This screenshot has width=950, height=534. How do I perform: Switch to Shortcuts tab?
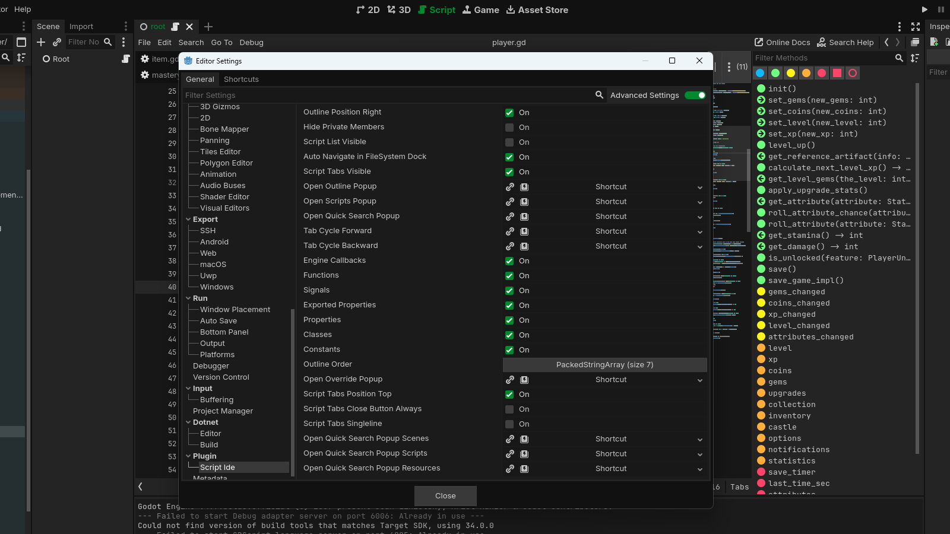point(241,79)
